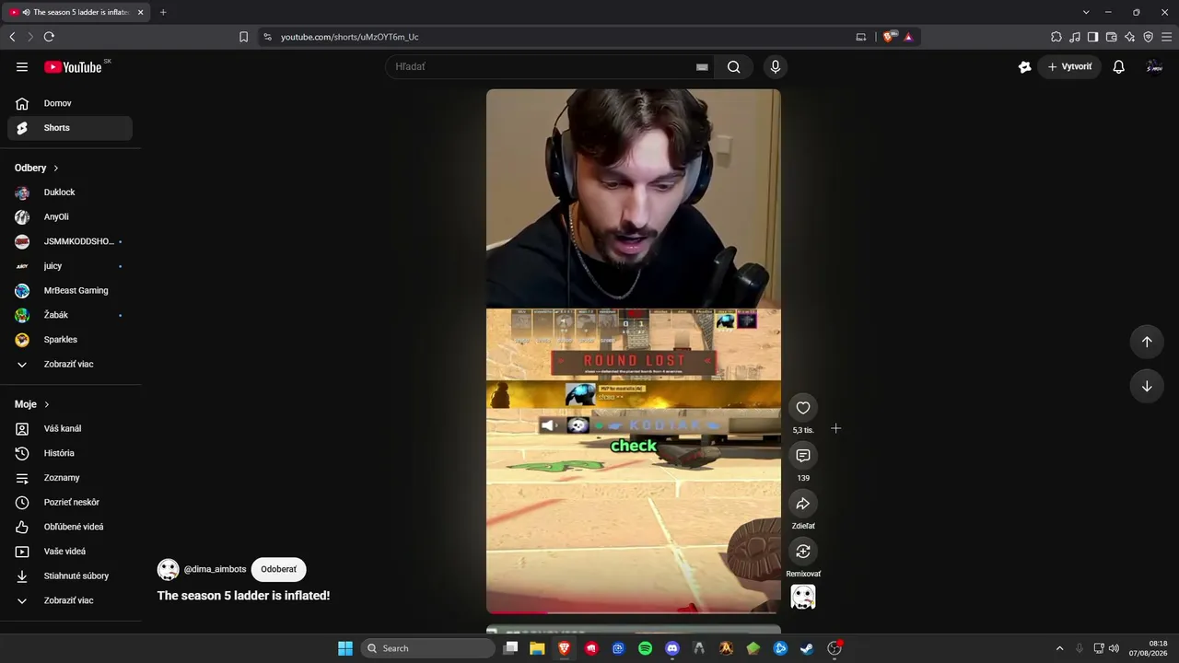
Task: Go back in browser history
Action: click(x=12, y=37)
